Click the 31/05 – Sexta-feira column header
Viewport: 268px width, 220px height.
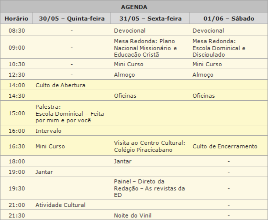click(150, 19)
